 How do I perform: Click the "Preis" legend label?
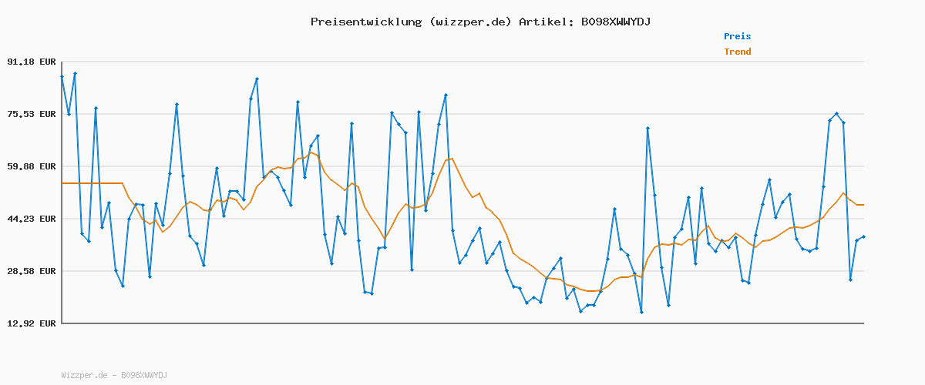(737, 36)
